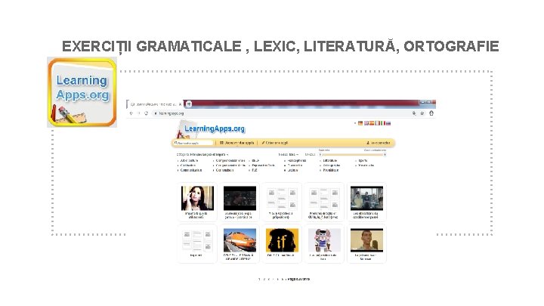Switch language with the Italian flag
544x306 pixels.
pyautogui.click(x=382, y=123)
